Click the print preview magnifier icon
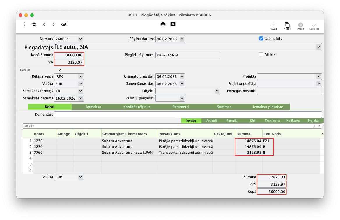Image resolution: width=340 pixels, height=220 pixels. pyautogui.click(x=173, y=24)
